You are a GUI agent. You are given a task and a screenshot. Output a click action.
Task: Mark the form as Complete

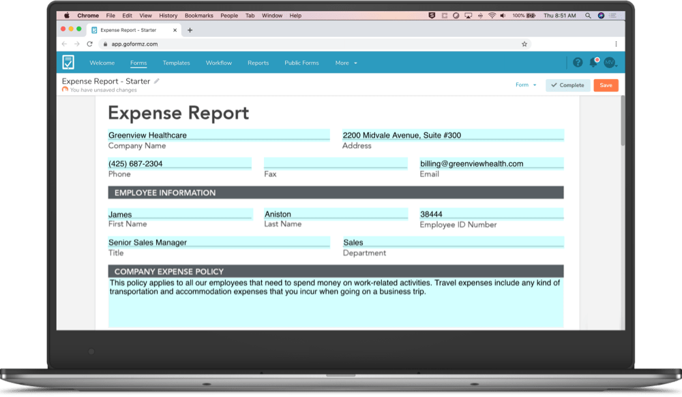pos(567,84)
